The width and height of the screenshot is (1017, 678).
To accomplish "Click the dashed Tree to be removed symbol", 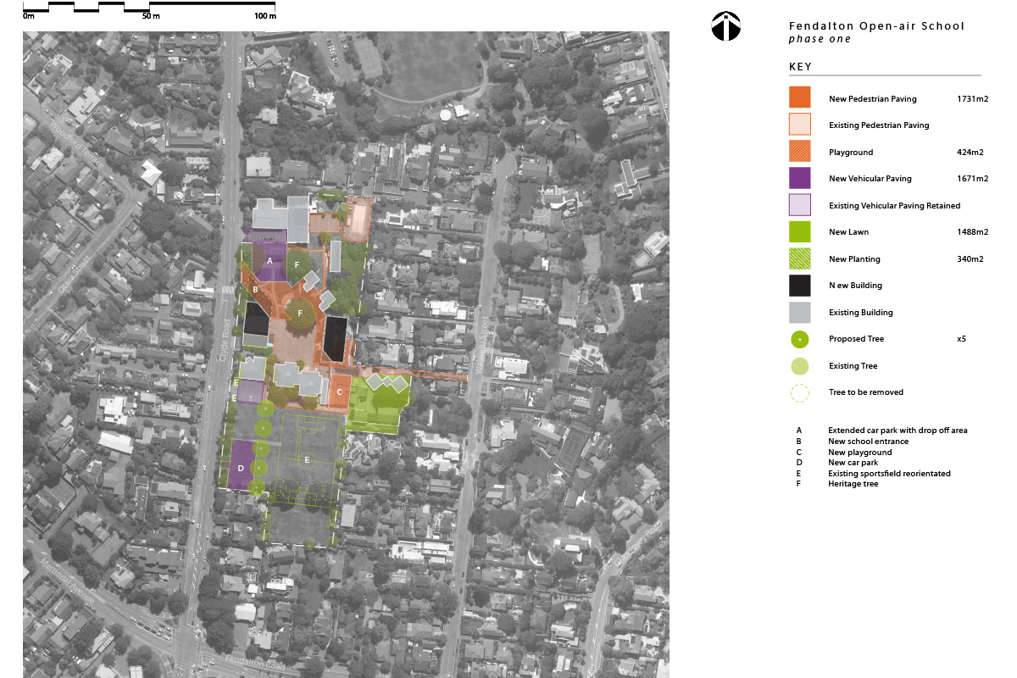I will click(799, 392).
